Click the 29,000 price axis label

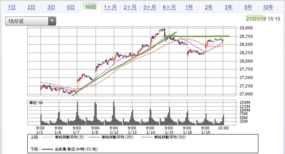246,28
